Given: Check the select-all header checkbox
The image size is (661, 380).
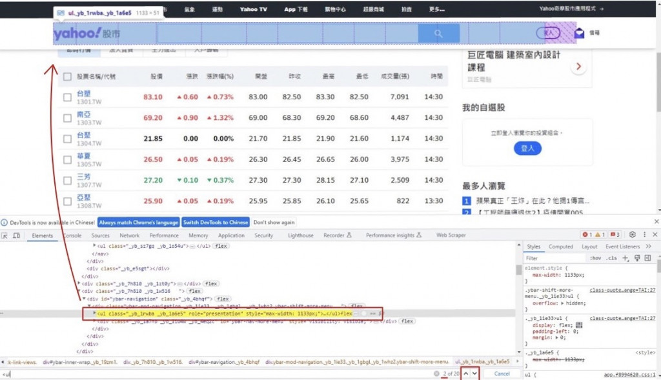Looking at the screenshot, I should (x=67, y=77).
